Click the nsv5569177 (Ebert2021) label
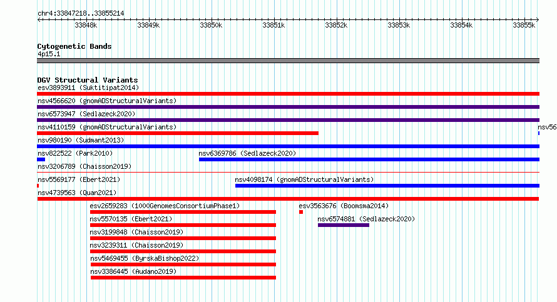The width and height of the screenshot is (557, 302). click(79, 179)
